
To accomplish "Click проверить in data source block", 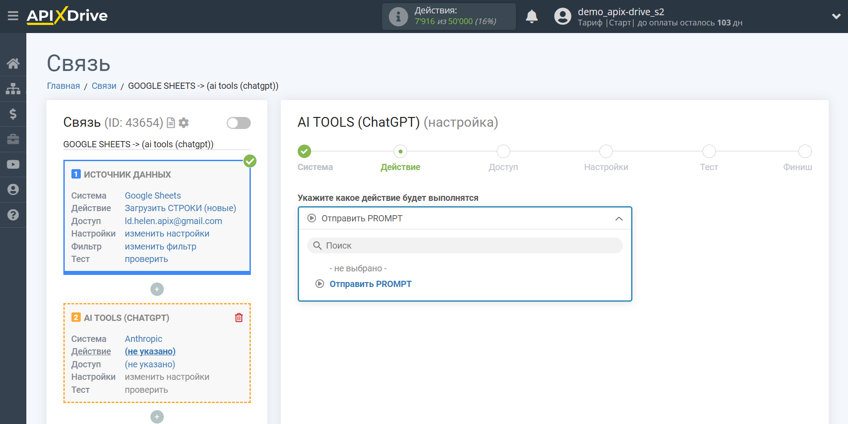I will (146, 259).
